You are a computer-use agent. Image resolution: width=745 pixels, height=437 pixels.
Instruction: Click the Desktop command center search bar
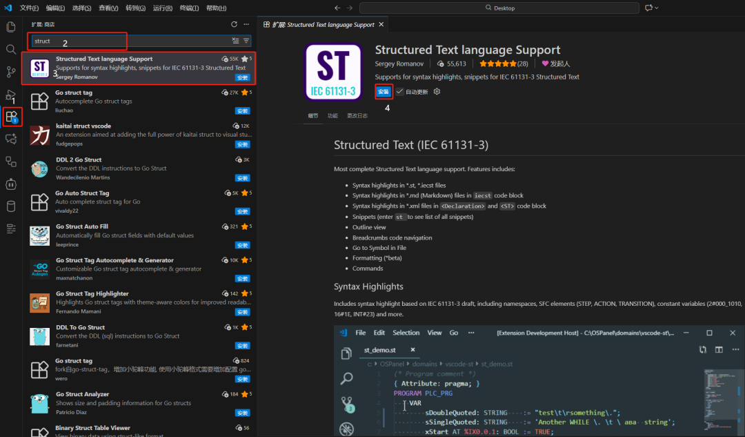tap(499, 8)
